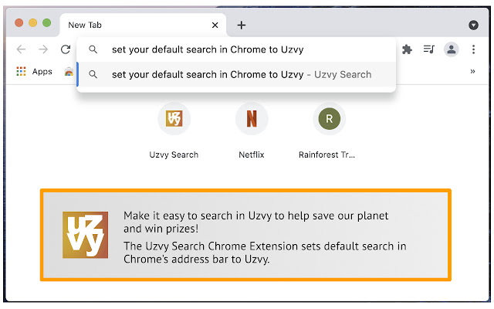
Task: Expand the hidden bookmarks chevron
Action: tap(472, 71)
